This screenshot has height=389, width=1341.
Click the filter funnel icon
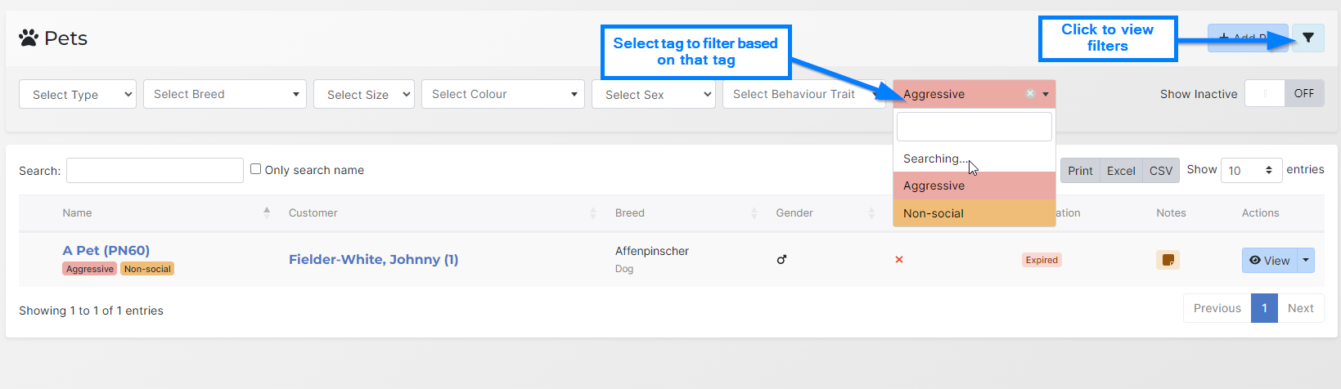point(1307,38)
